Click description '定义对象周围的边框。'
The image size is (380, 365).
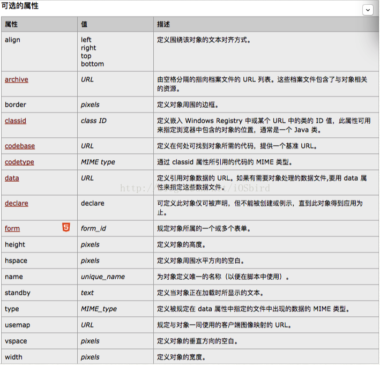[x=188, y=105]
